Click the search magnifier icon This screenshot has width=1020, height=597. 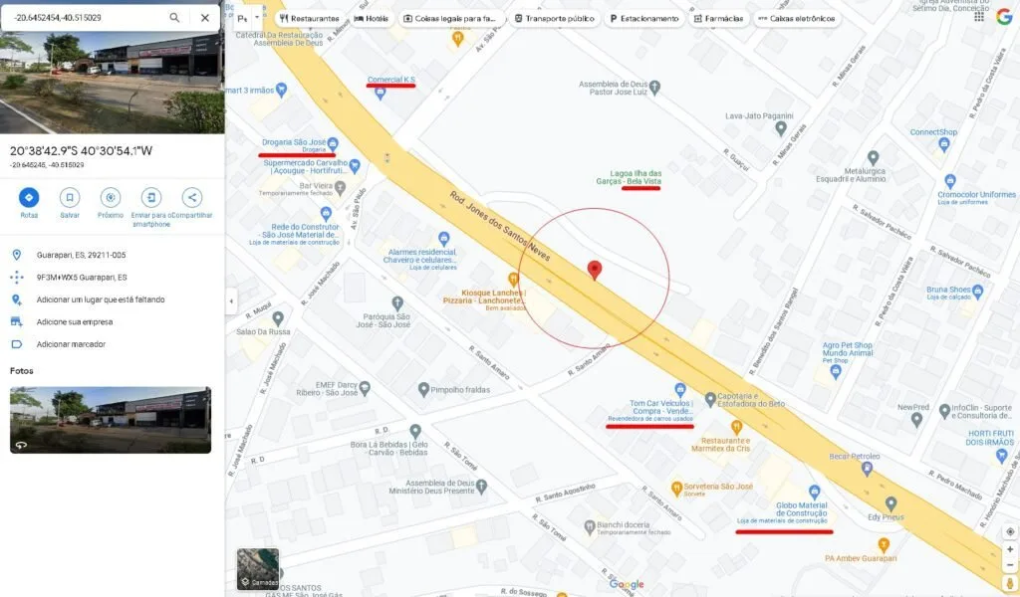tap(174, 18)
